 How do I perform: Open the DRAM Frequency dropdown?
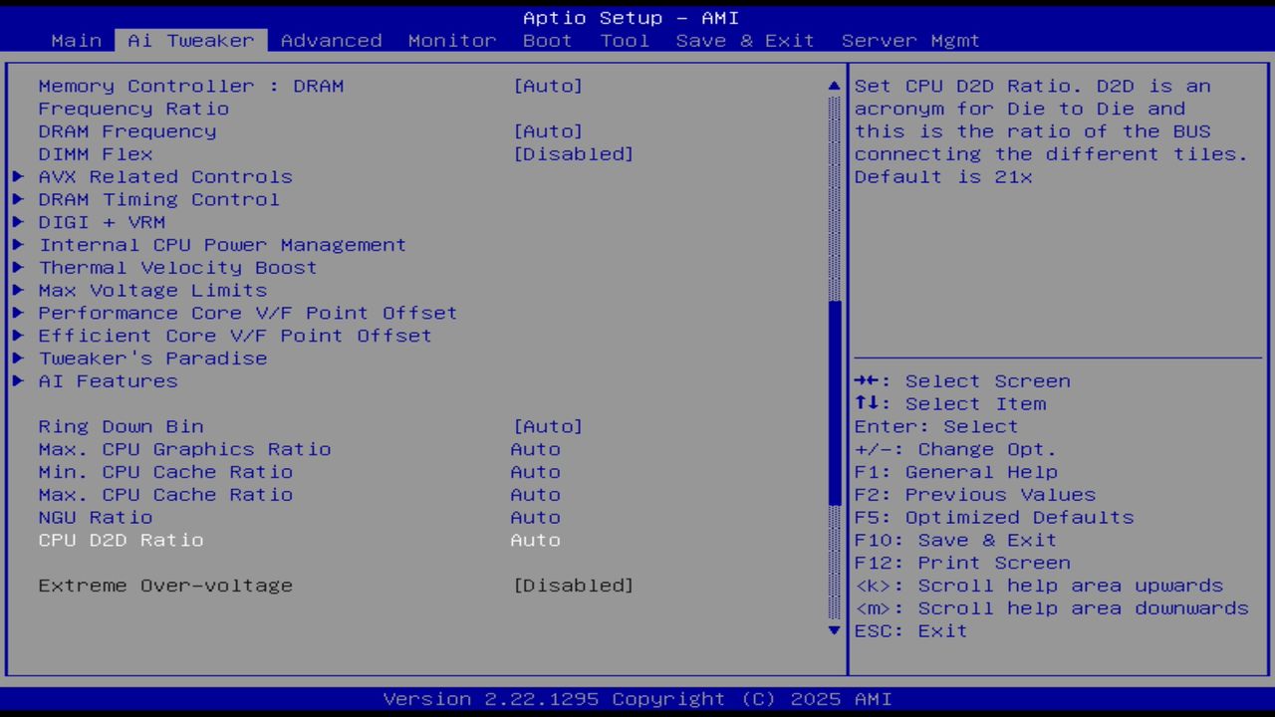[549, 130]
